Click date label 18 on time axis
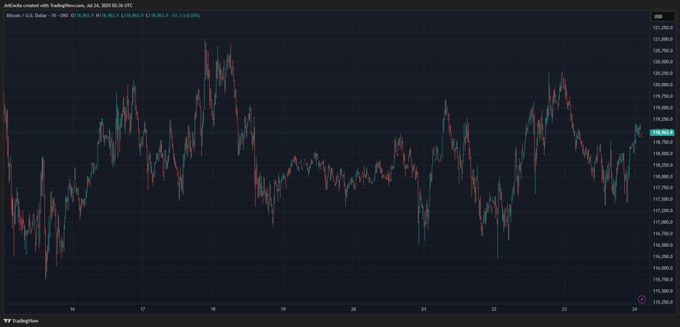This screenshot has width=680, height=327. pos(212,309)
